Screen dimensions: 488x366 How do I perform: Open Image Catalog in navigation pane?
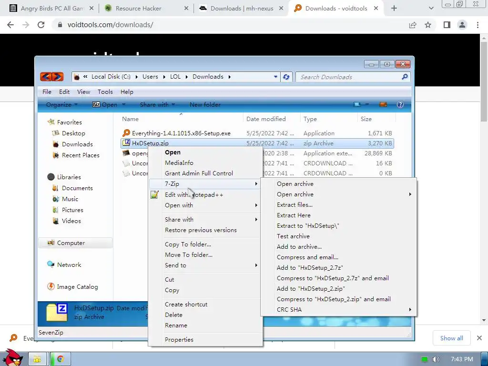pos(77,286)
